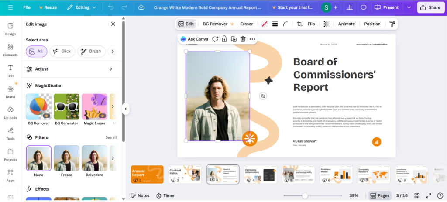Open the Resize option
The width and height of the screenshot is (447, 202).
[48, 7]
